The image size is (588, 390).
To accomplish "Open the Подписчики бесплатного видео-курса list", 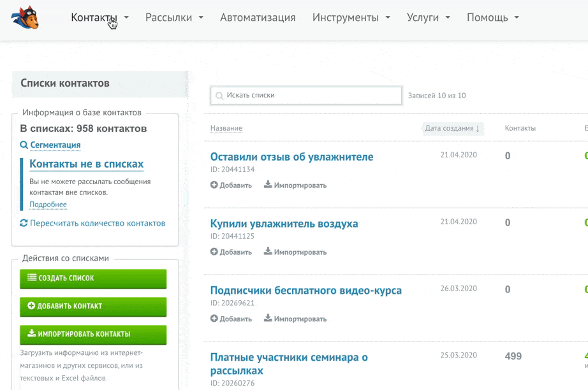I will pyautogui.click(x=305, y=291).
